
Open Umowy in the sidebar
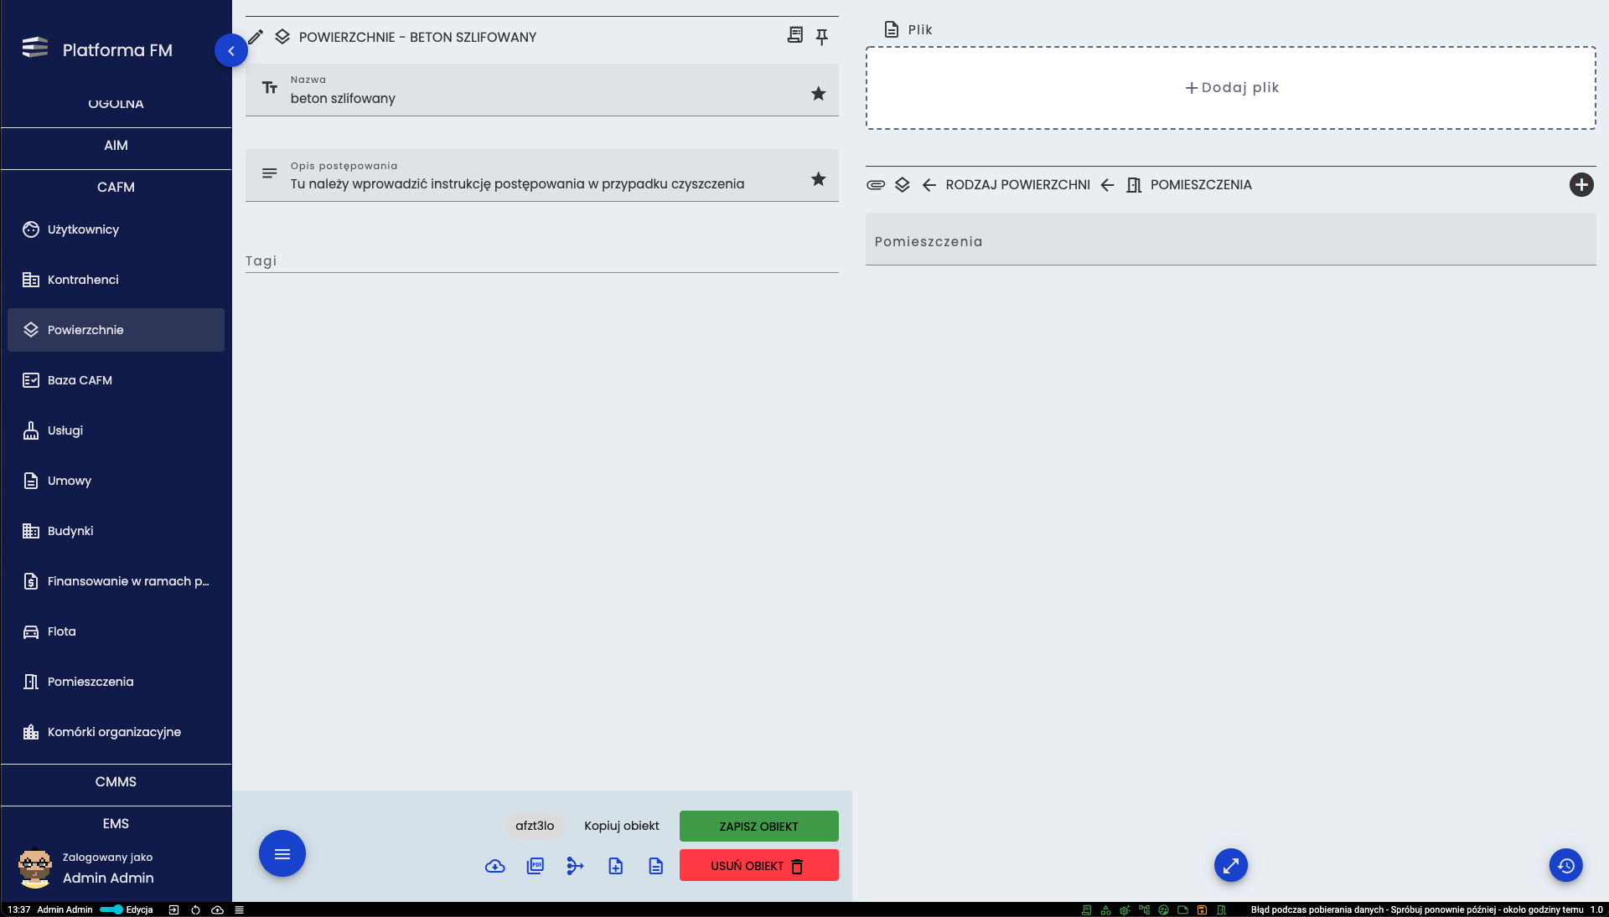(x=116, y=481)
